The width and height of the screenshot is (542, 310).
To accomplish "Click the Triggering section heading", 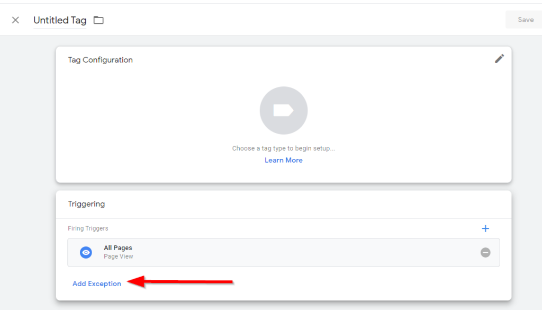I will pyautogui.click(x=86, y=204).
